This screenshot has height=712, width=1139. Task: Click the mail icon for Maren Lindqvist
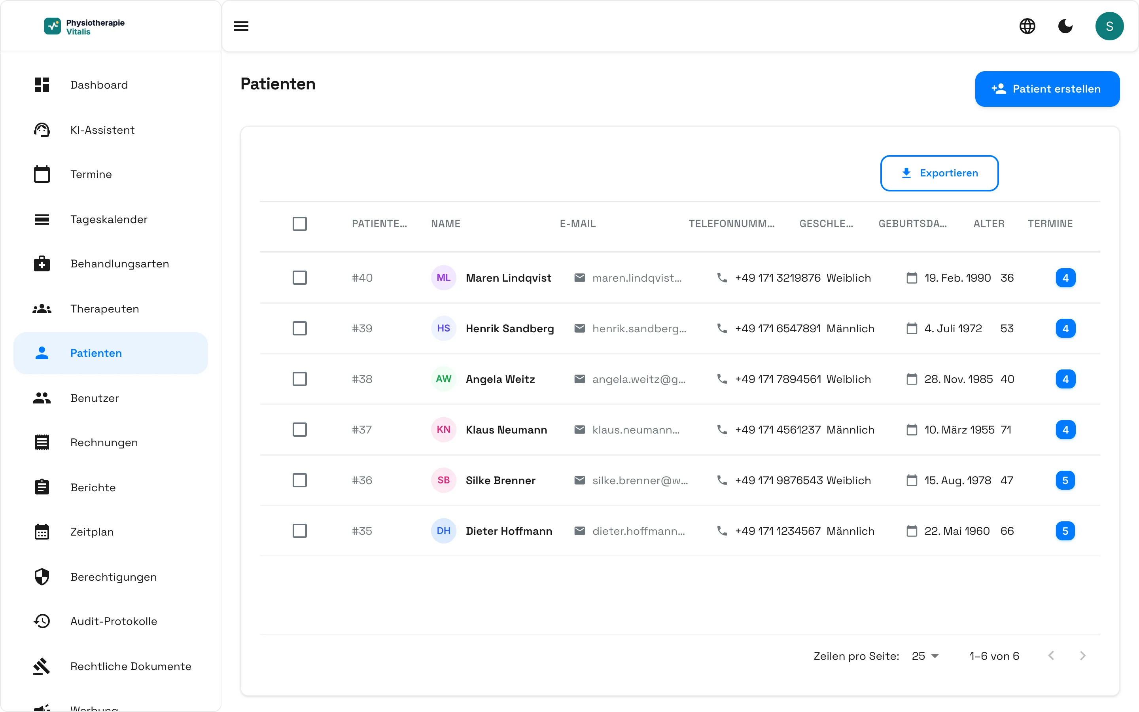point(580,278)
